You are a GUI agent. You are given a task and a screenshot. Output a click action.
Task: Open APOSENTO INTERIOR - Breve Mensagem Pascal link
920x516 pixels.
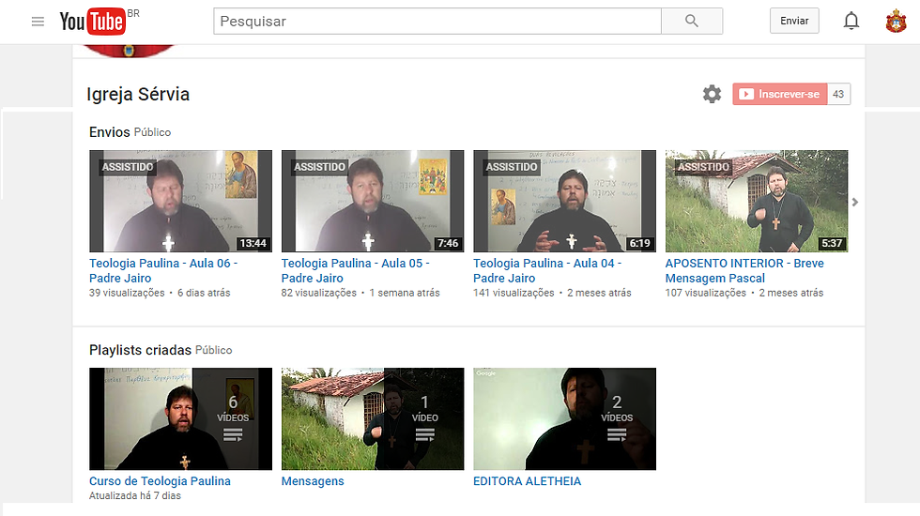click(x=744, y=270)
